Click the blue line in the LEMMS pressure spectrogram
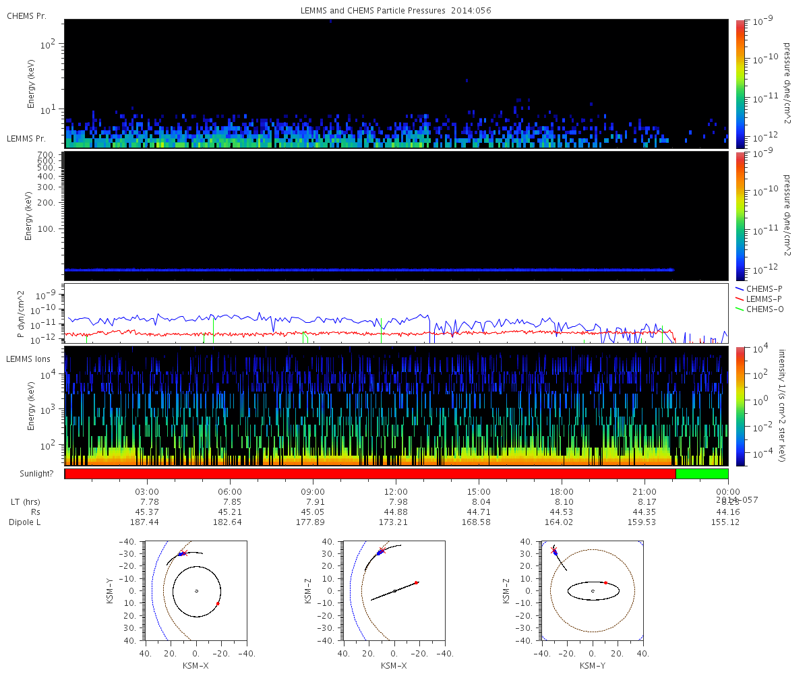The width and height of the screenshot is (809, 674). [x=369, y=270]
